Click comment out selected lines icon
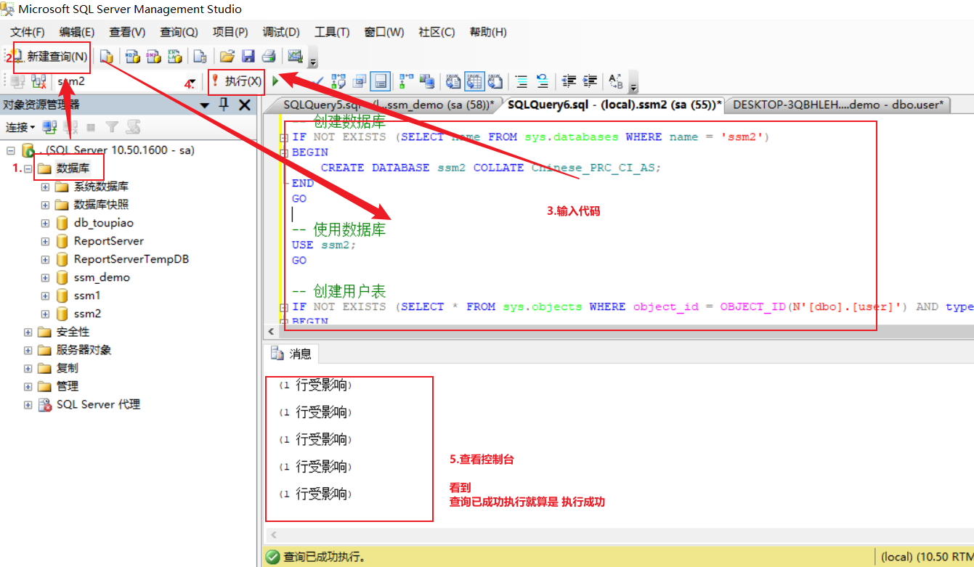974x567 pixels. [x=521, y=81]
